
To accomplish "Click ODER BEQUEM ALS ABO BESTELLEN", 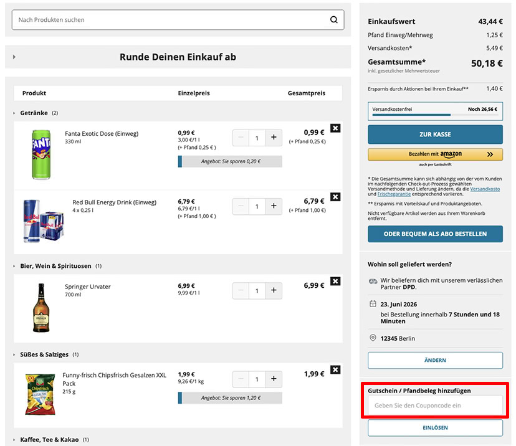I will (x=435, y=234).
